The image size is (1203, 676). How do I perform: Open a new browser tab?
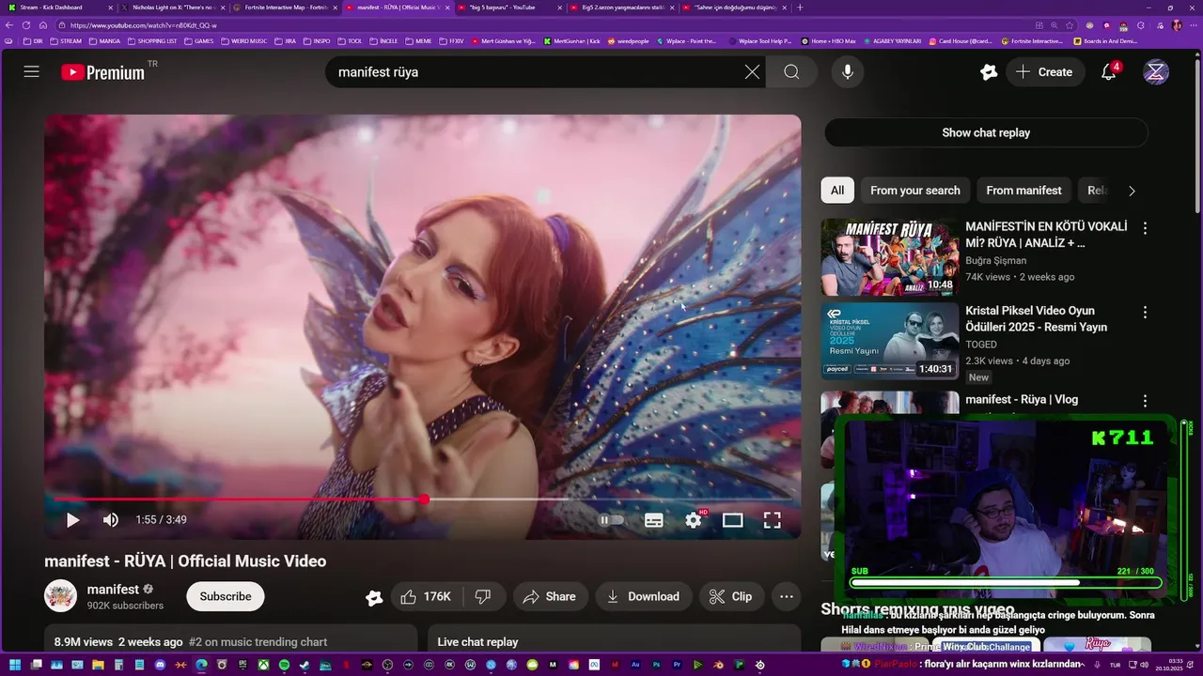[x=800, y=8]
